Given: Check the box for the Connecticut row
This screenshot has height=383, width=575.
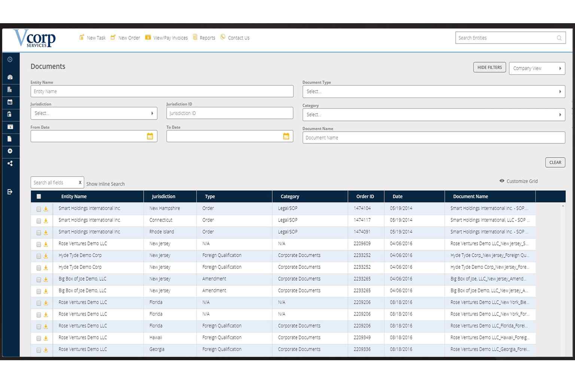Looking at the screenshot, I should (39, 221).
